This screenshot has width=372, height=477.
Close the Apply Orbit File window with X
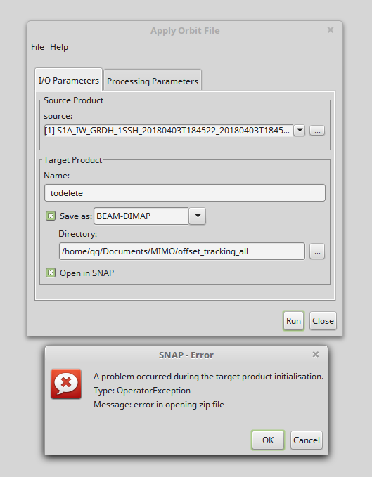pos(331,30)
